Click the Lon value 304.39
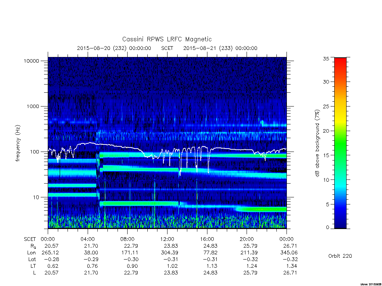 pyautogui.click(x=169, y=253)
